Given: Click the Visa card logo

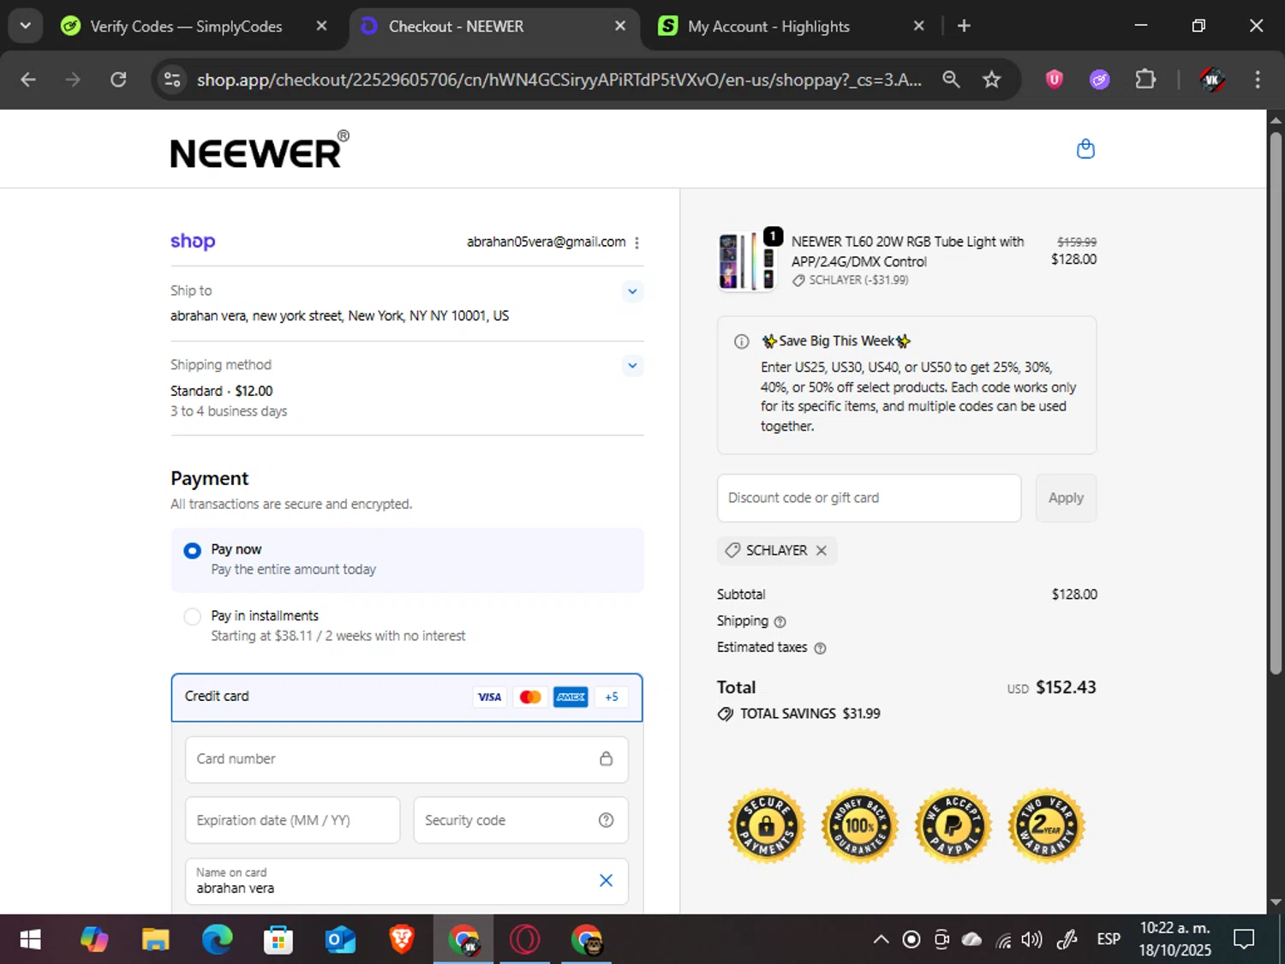Looking at the screenshot, I should coord(489,697).
